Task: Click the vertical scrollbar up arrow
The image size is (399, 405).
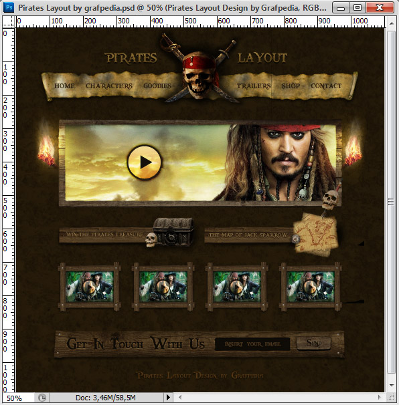Action: click(392, 23)
